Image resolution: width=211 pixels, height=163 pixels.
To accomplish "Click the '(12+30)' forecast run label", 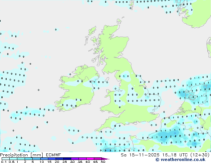I will click(x=200, y=155).
